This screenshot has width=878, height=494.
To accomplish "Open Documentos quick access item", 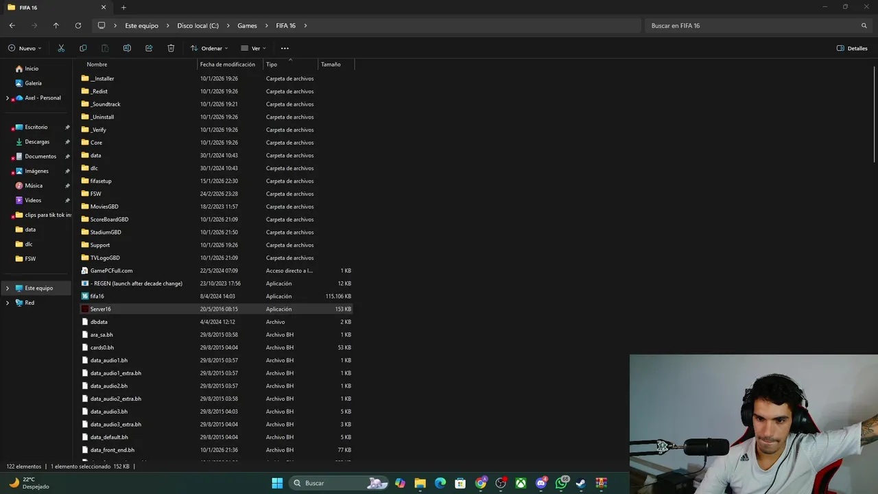I will click(x=40, y=156).
